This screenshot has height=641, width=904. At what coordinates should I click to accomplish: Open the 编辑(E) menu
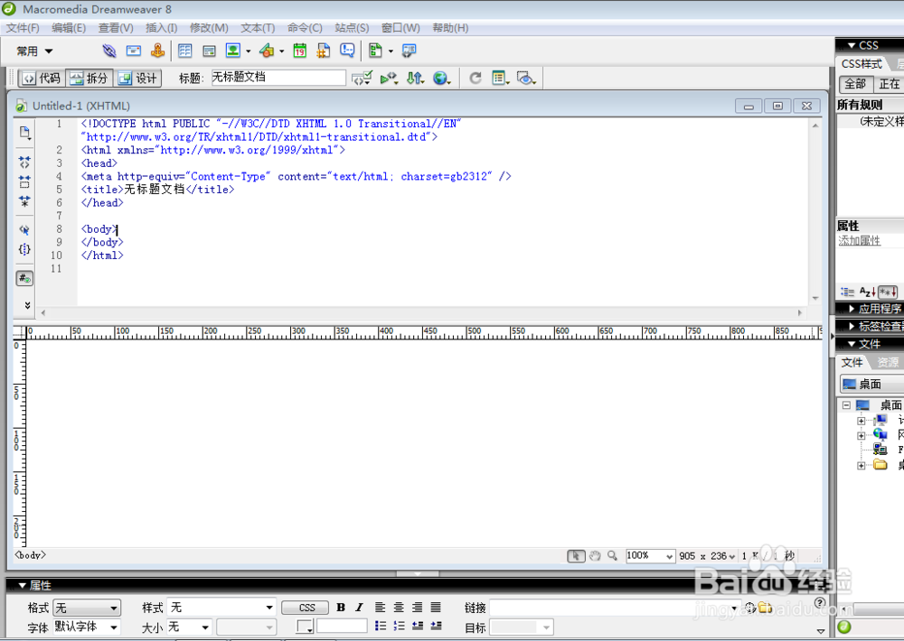pyautogui.click(x=69, y=28)
